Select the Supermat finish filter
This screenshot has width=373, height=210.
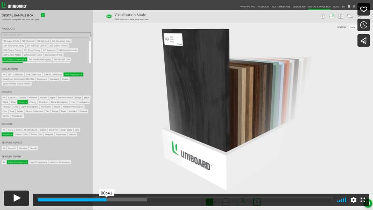coord(61,135)
